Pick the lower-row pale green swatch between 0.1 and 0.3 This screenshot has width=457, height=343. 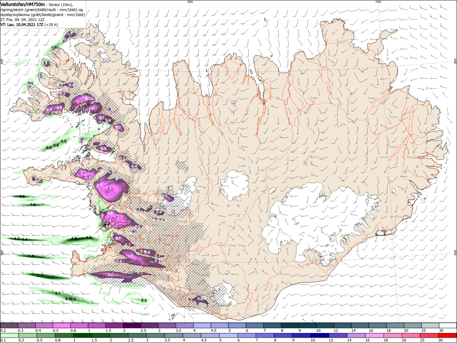[x=9, y=335]
